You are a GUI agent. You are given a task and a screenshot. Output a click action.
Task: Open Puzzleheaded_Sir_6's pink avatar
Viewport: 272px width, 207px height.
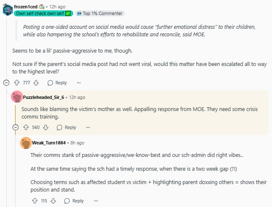coord(17,97)
